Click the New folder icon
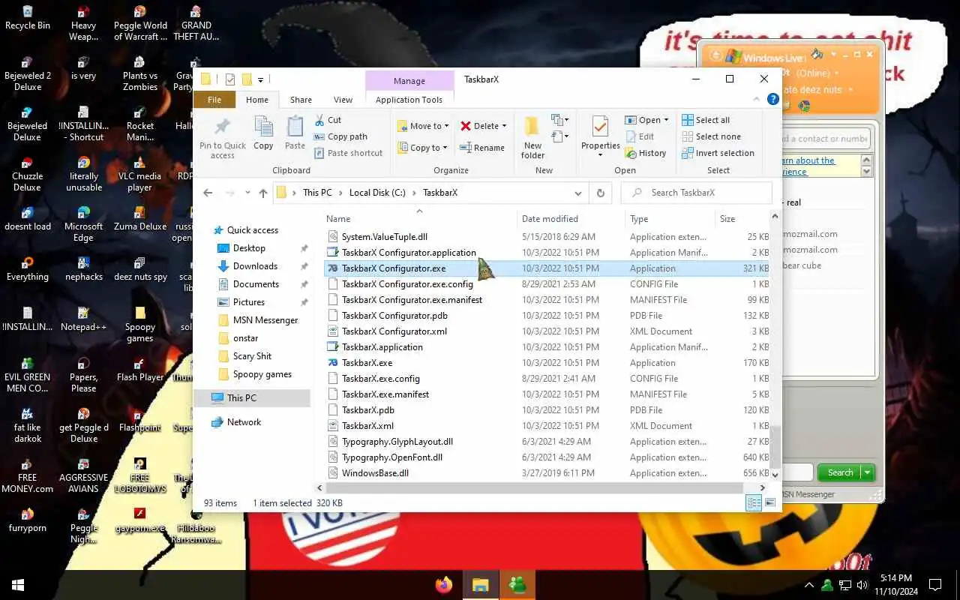Image resolution: width=960 pixels, height=600 pixels. click(x=532, y=126)
